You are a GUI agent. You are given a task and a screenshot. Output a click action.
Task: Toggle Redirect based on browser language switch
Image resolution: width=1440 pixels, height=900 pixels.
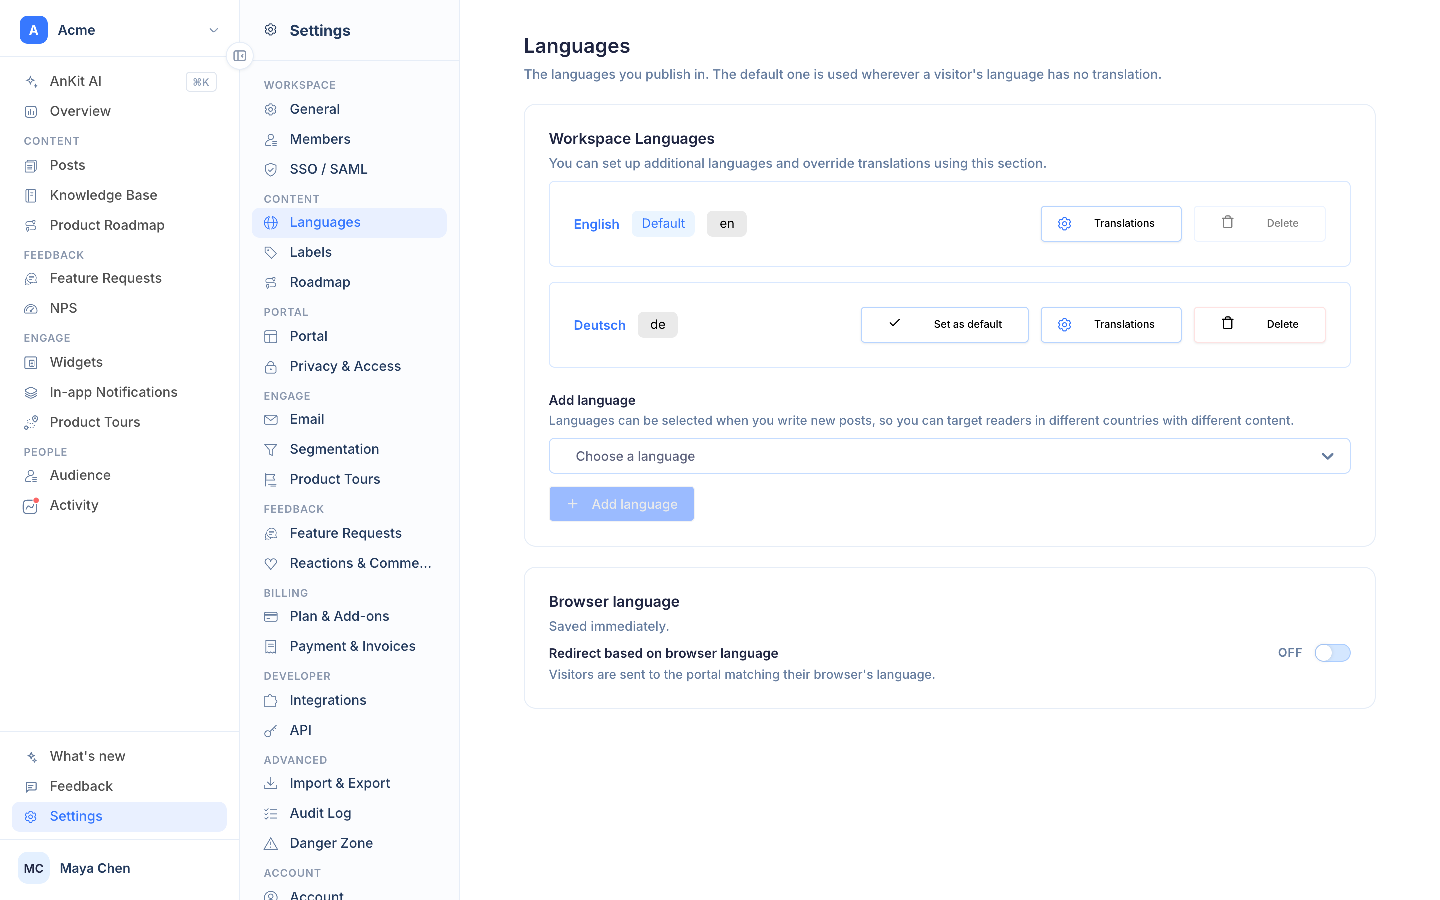point(1332,653)
